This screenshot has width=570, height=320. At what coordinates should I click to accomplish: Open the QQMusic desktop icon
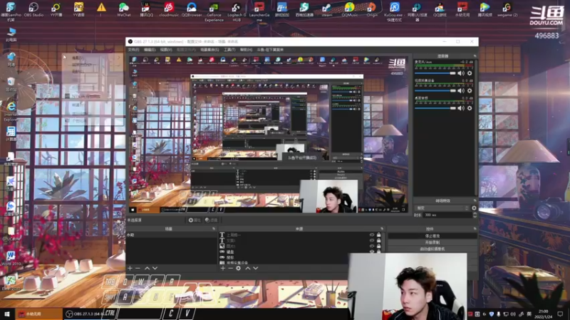(349, 9)
